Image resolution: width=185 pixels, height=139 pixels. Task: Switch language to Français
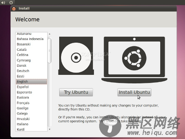[x=31, y=103]
